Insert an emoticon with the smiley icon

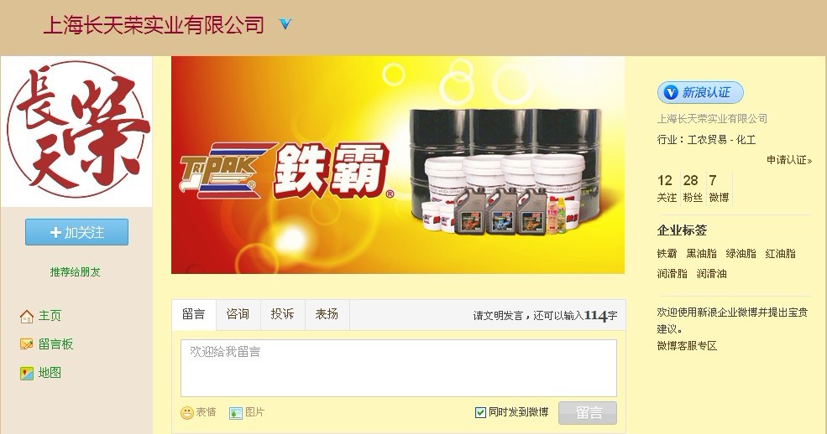pos(186,413)
